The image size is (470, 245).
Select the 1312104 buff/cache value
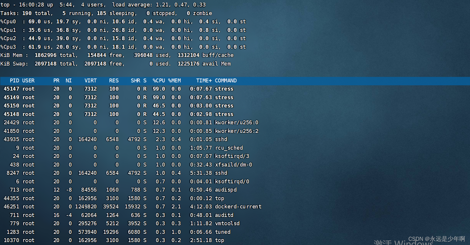click(189, 55)
